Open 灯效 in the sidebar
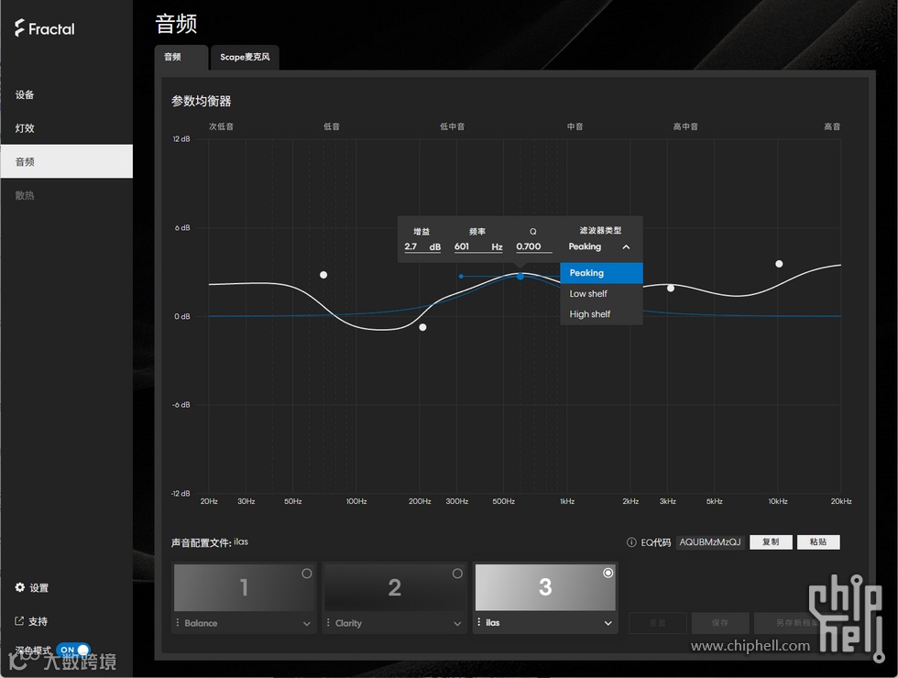 [66, 128]
